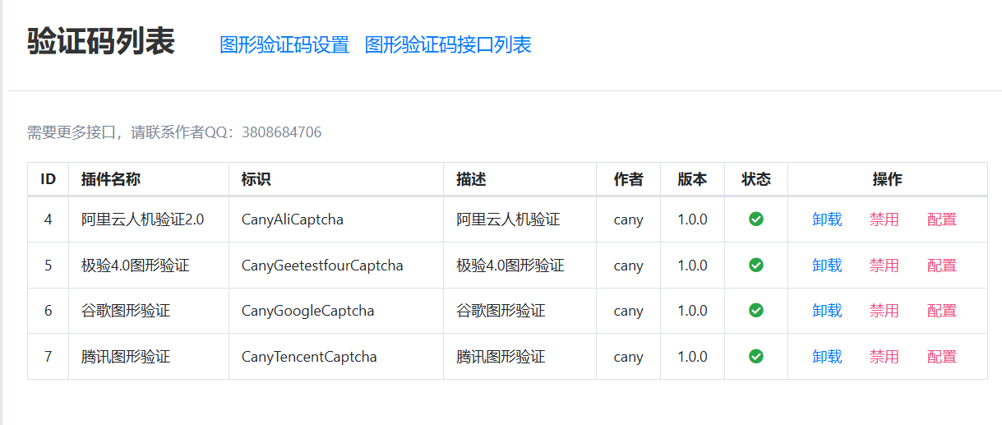Click the green status icon for 阿里云人机验证2.0
Screen dimensions: 1002x425
tap(756, 219)
